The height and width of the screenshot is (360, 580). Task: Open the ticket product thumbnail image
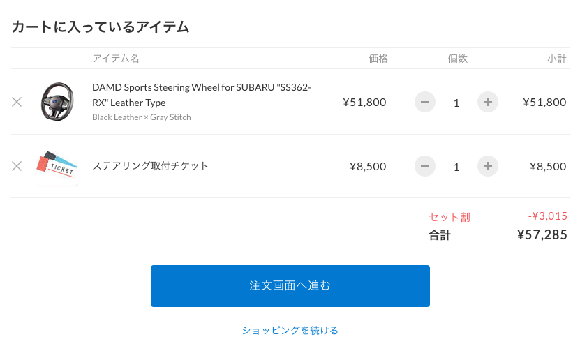pos(57,165)
